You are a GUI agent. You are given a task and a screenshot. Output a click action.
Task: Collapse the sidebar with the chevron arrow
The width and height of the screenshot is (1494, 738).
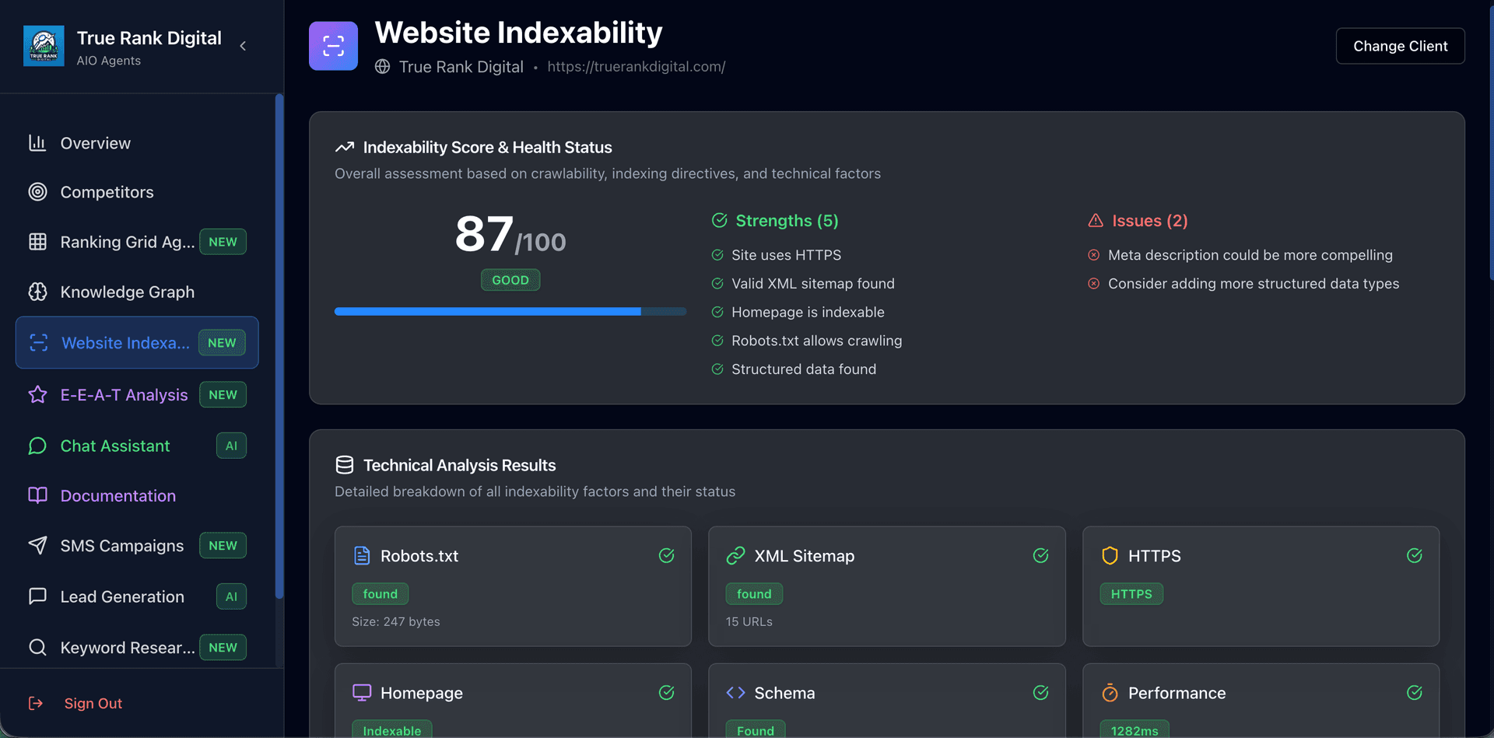244,46
